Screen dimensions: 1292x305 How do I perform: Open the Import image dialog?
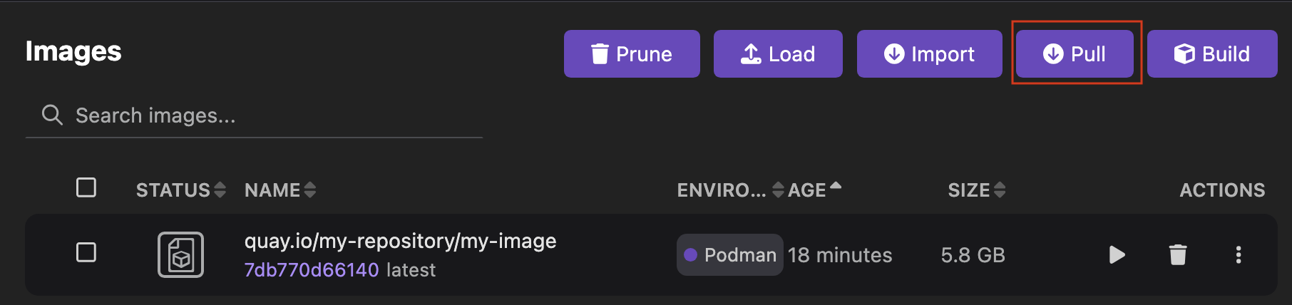tap(929, 54)
